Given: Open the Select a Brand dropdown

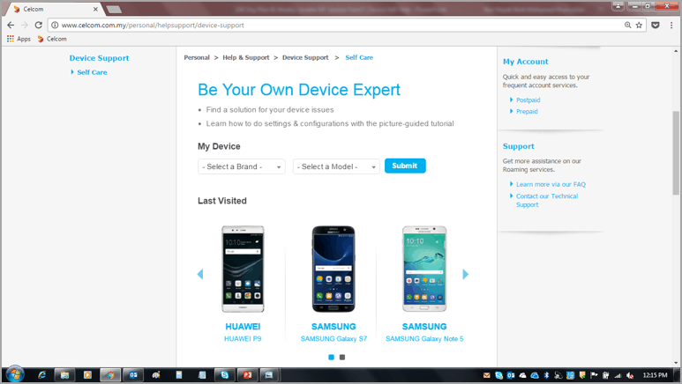Looking at the screenshot, I should 242,166.
